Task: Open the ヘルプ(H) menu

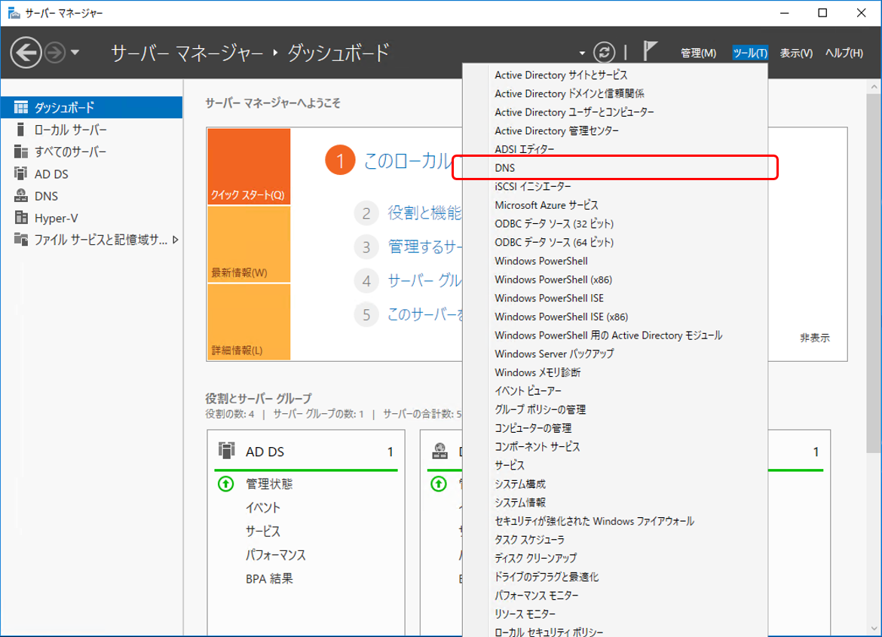Action: (844, 53)
